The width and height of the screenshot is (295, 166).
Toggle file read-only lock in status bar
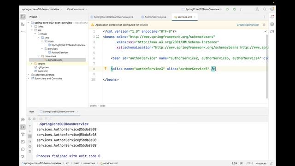pyautogui.click(x=271, y=163)
